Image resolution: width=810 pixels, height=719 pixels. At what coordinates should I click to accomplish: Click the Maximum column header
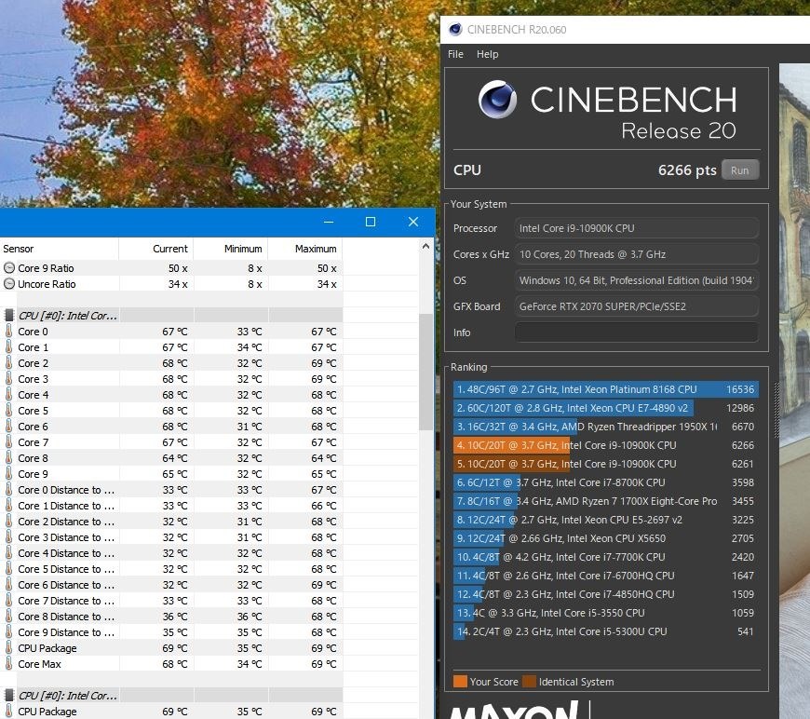tap(305, 249)
